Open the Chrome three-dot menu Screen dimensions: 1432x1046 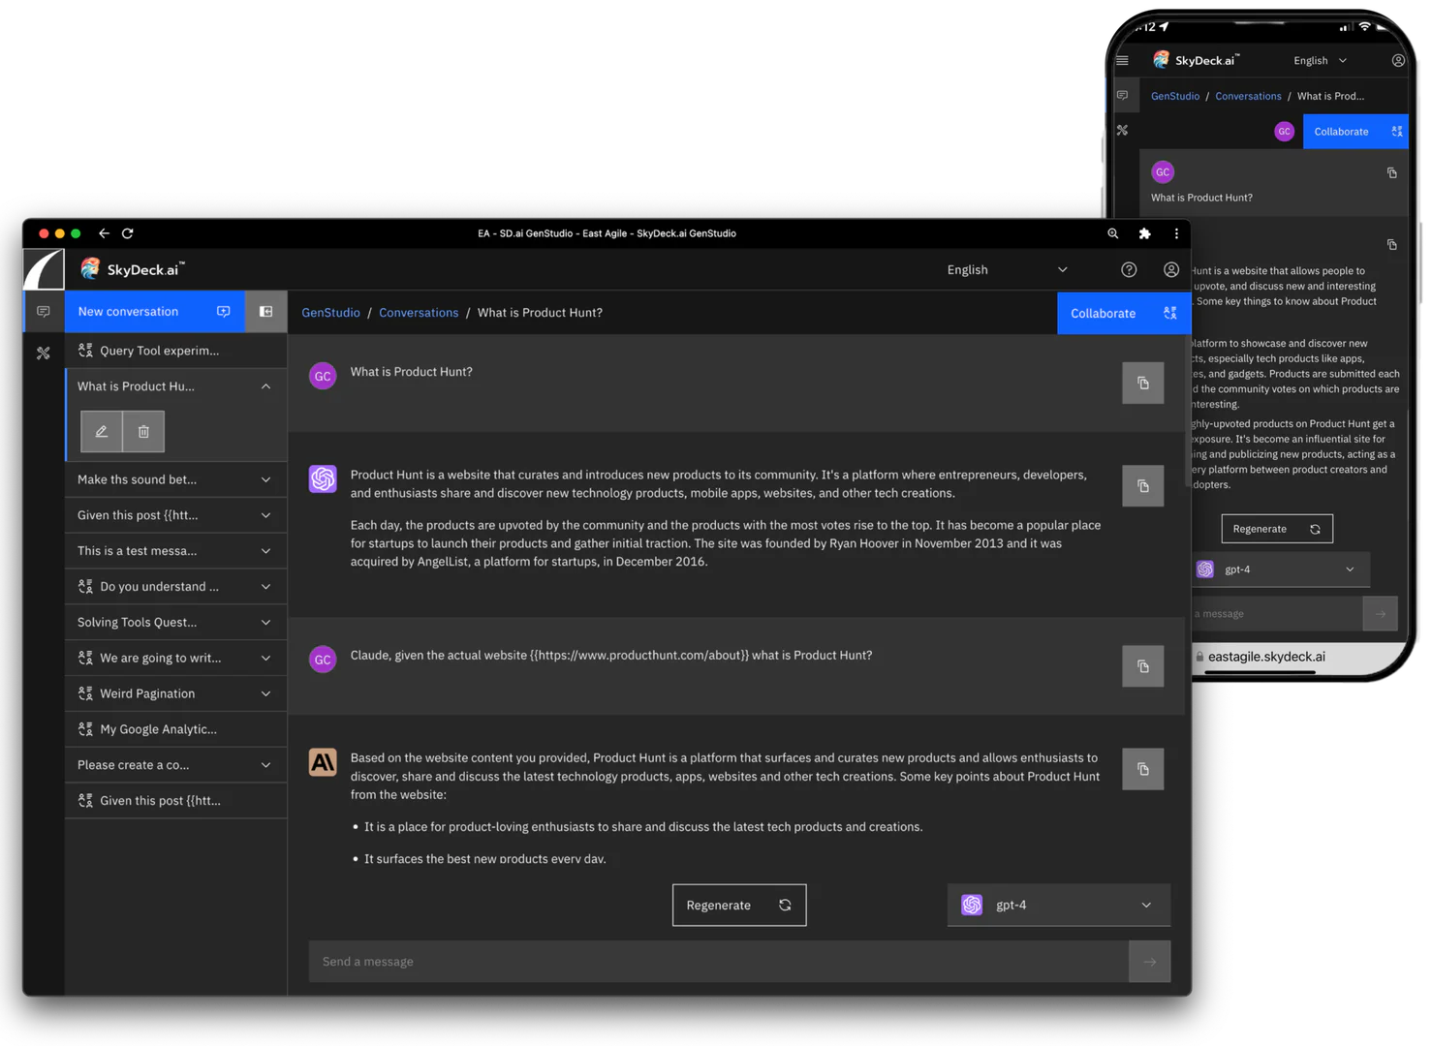click(x=1175, y=233)
